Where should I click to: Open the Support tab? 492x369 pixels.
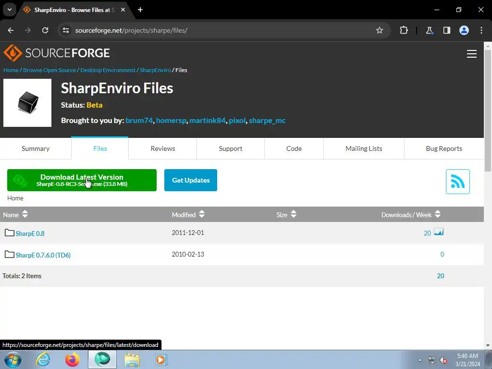click(231, 148)
